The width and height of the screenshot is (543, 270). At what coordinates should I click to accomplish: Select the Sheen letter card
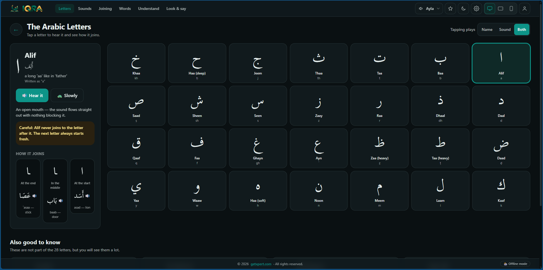click(x=197, y=105)
